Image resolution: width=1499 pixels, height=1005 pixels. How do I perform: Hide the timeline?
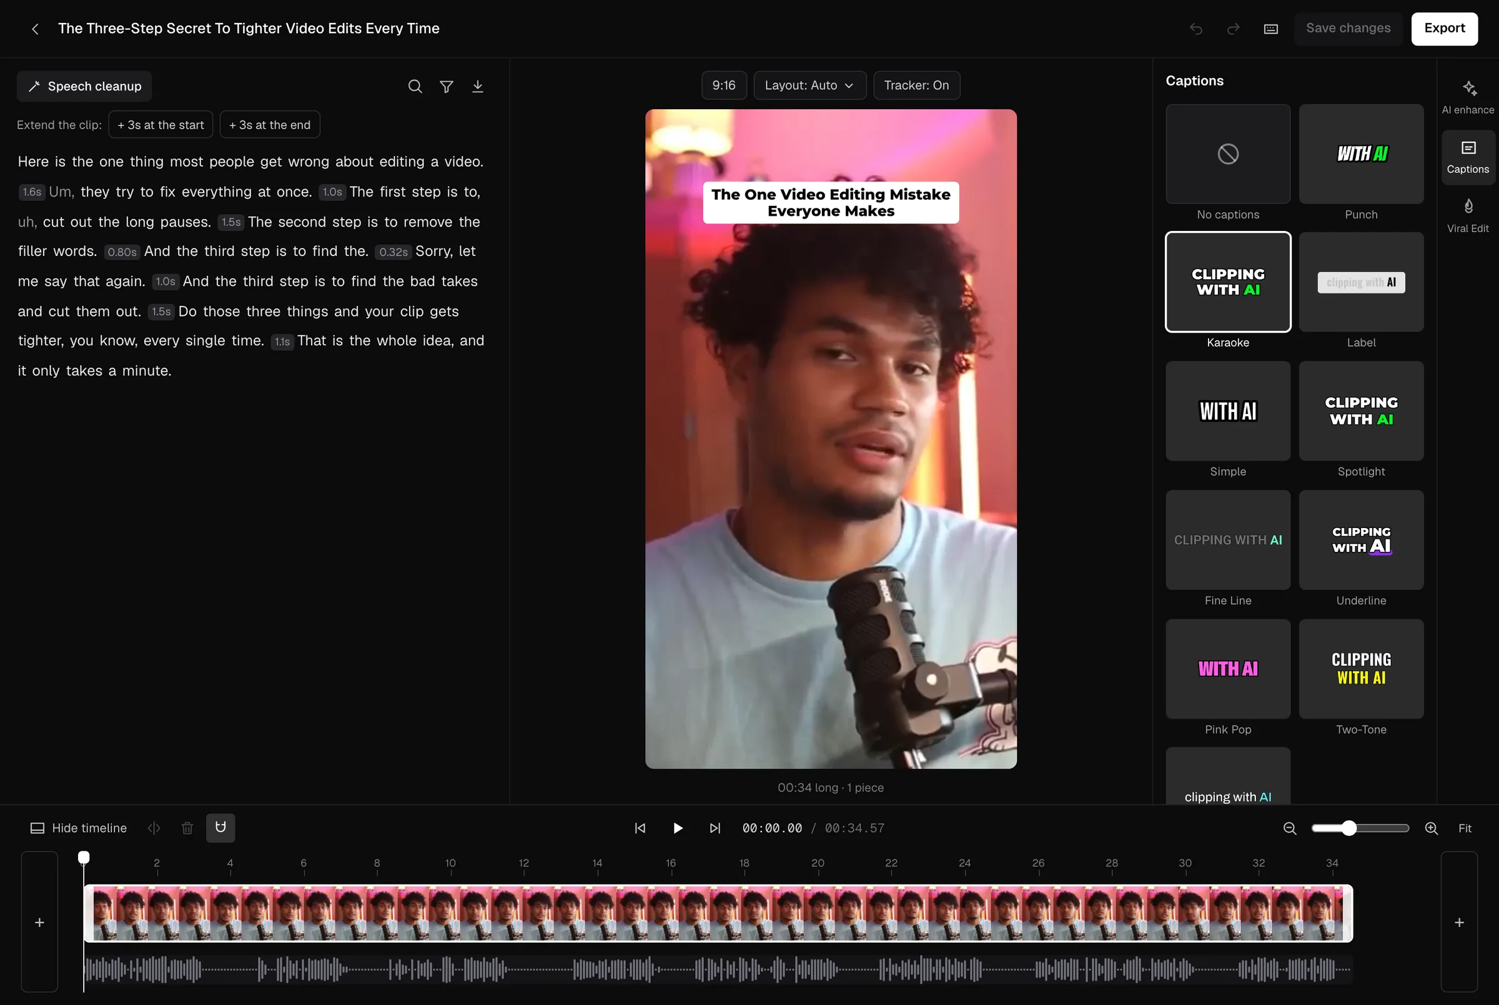[79, 828]
